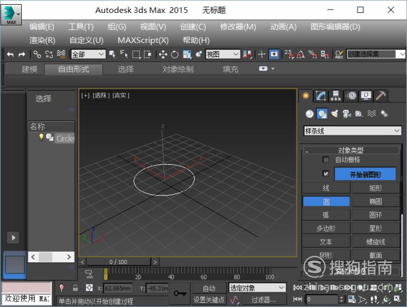Open the Utilities hammer panel tab

tap(381, 96)
